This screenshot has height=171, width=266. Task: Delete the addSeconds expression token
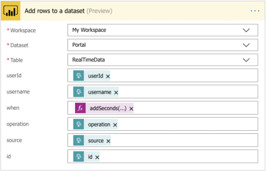[x=131, y=109]
